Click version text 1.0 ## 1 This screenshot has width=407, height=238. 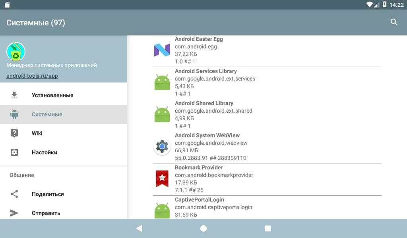click(x=185, y=61)
